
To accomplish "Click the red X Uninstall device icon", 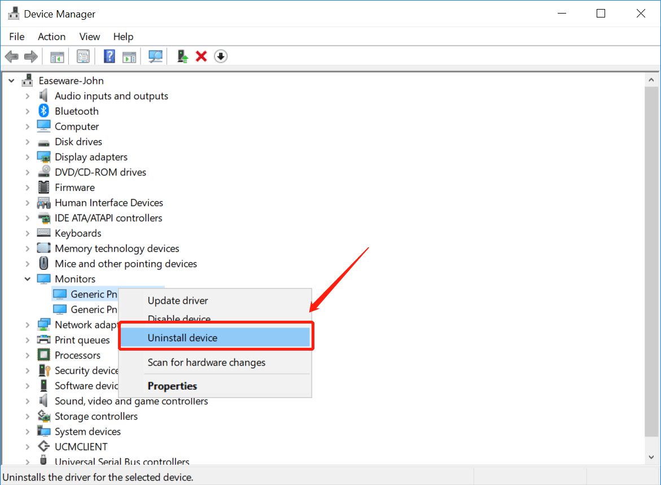I will point(201,56).
